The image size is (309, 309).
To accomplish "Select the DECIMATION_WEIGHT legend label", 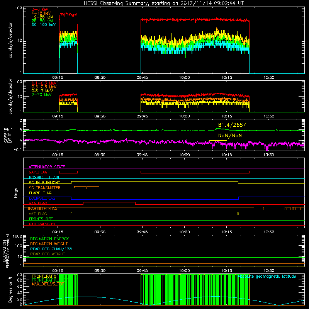I will (x=49, y=244).
